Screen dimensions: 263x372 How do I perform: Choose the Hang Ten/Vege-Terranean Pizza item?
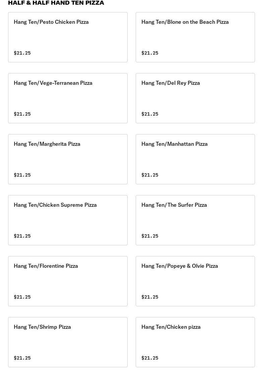pos(68,98)
